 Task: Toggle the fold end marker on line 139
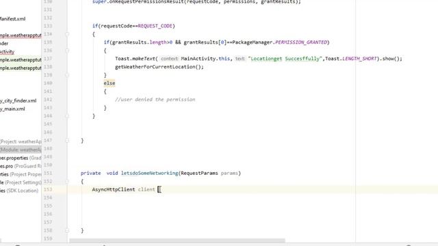[67, 75]
